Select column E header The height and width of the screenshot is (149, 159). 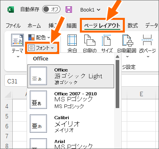142,94
